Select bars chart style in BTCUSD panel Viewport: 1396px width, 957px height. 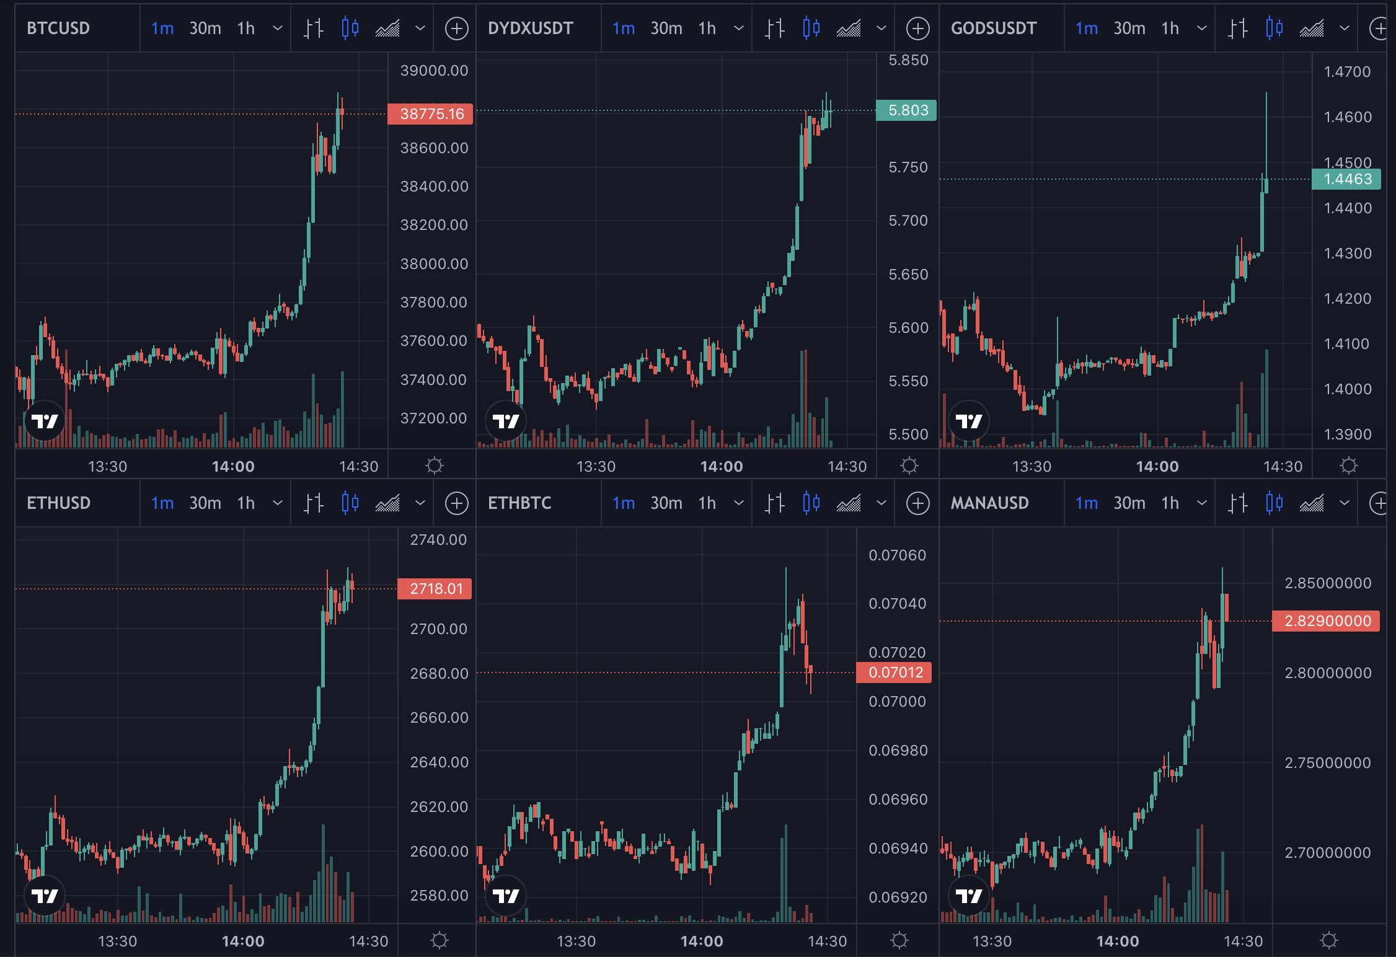(314, 29)
